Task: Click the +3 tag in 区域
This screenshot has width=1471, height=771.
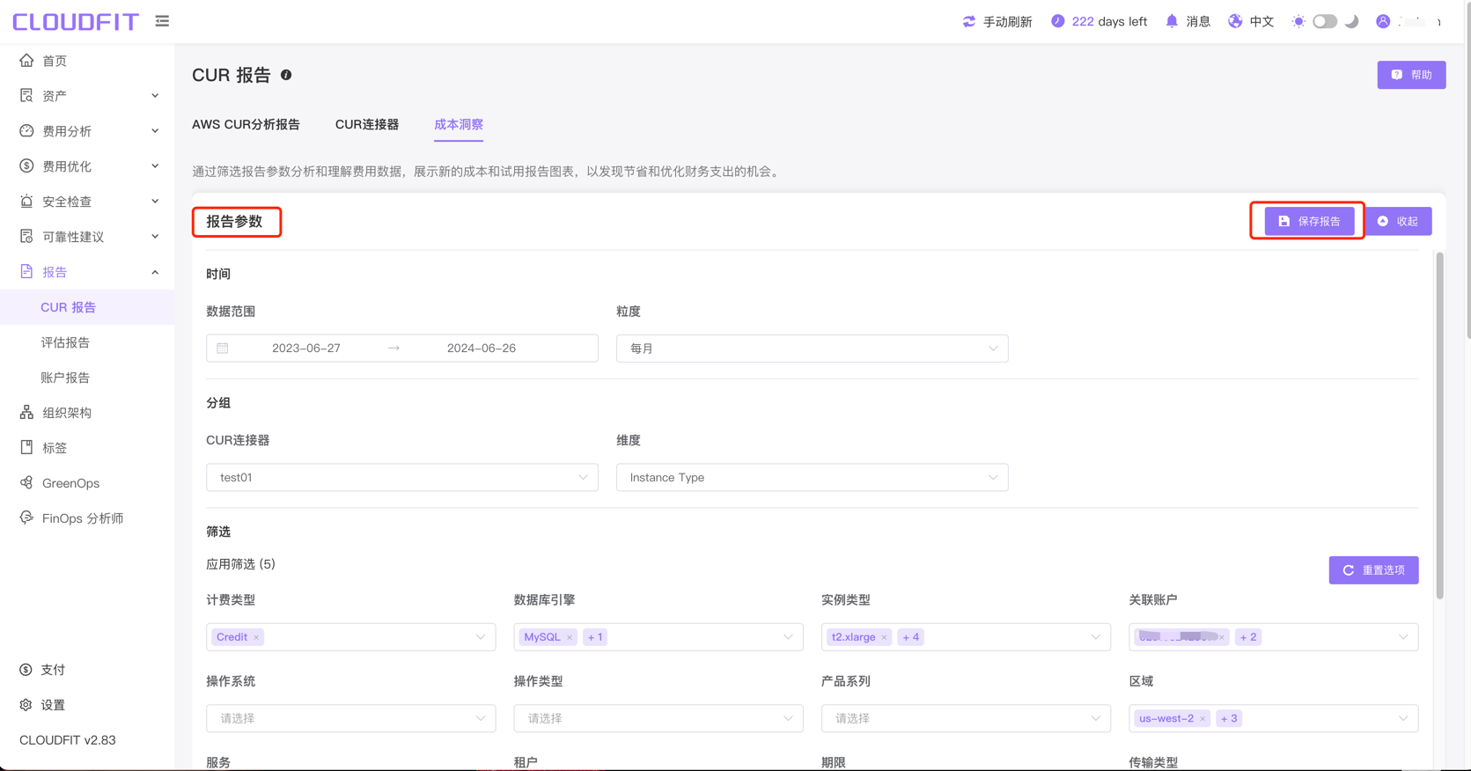Action: coord(1229,718)
